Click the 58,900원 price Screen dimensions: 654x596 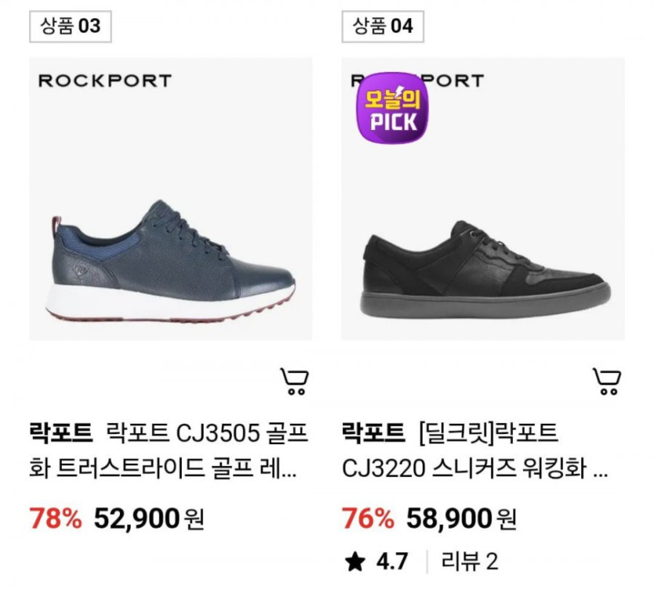point(461,518)
